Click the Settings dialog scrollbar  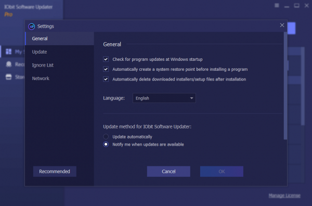[x=285, y=86]
